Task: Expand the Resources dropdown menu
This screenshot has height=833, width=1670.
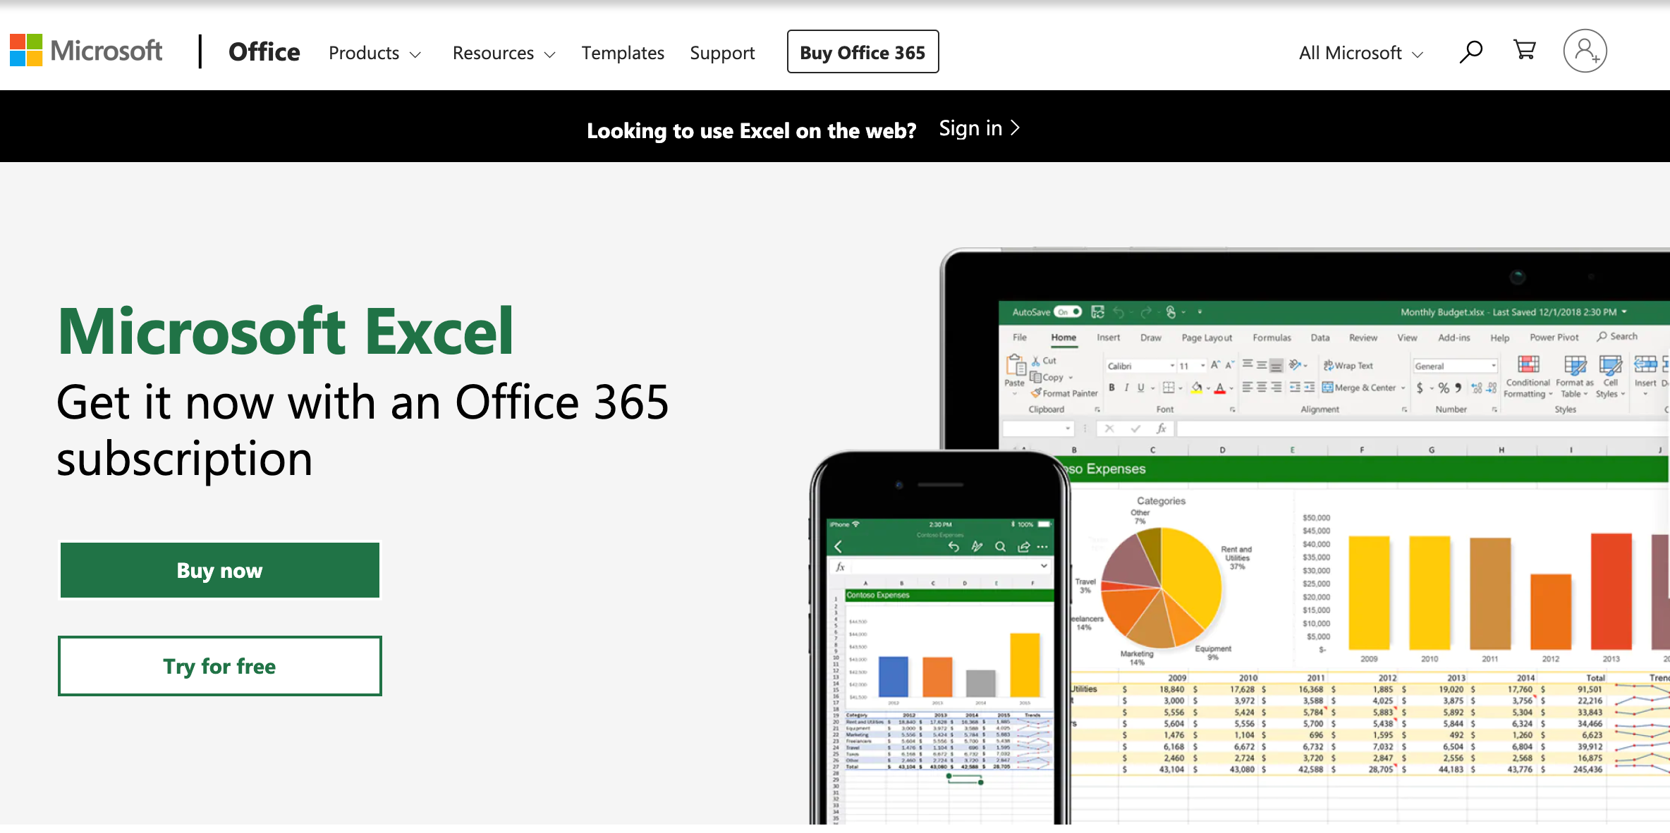Action: click(501, 52)
